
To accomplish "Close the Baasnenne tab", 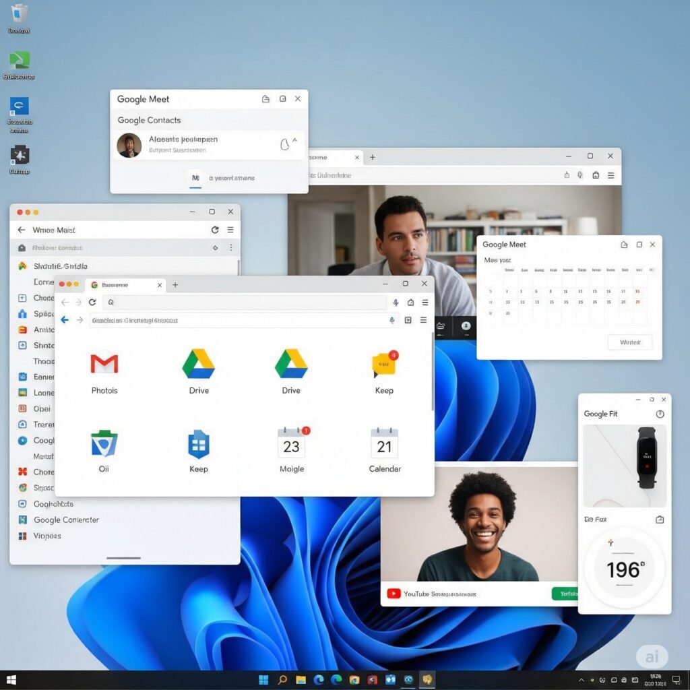I will coord(160,285).
